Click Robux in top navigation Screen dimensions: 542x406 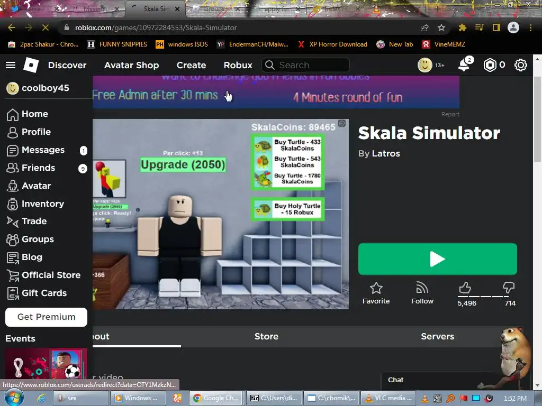[238, 65]
